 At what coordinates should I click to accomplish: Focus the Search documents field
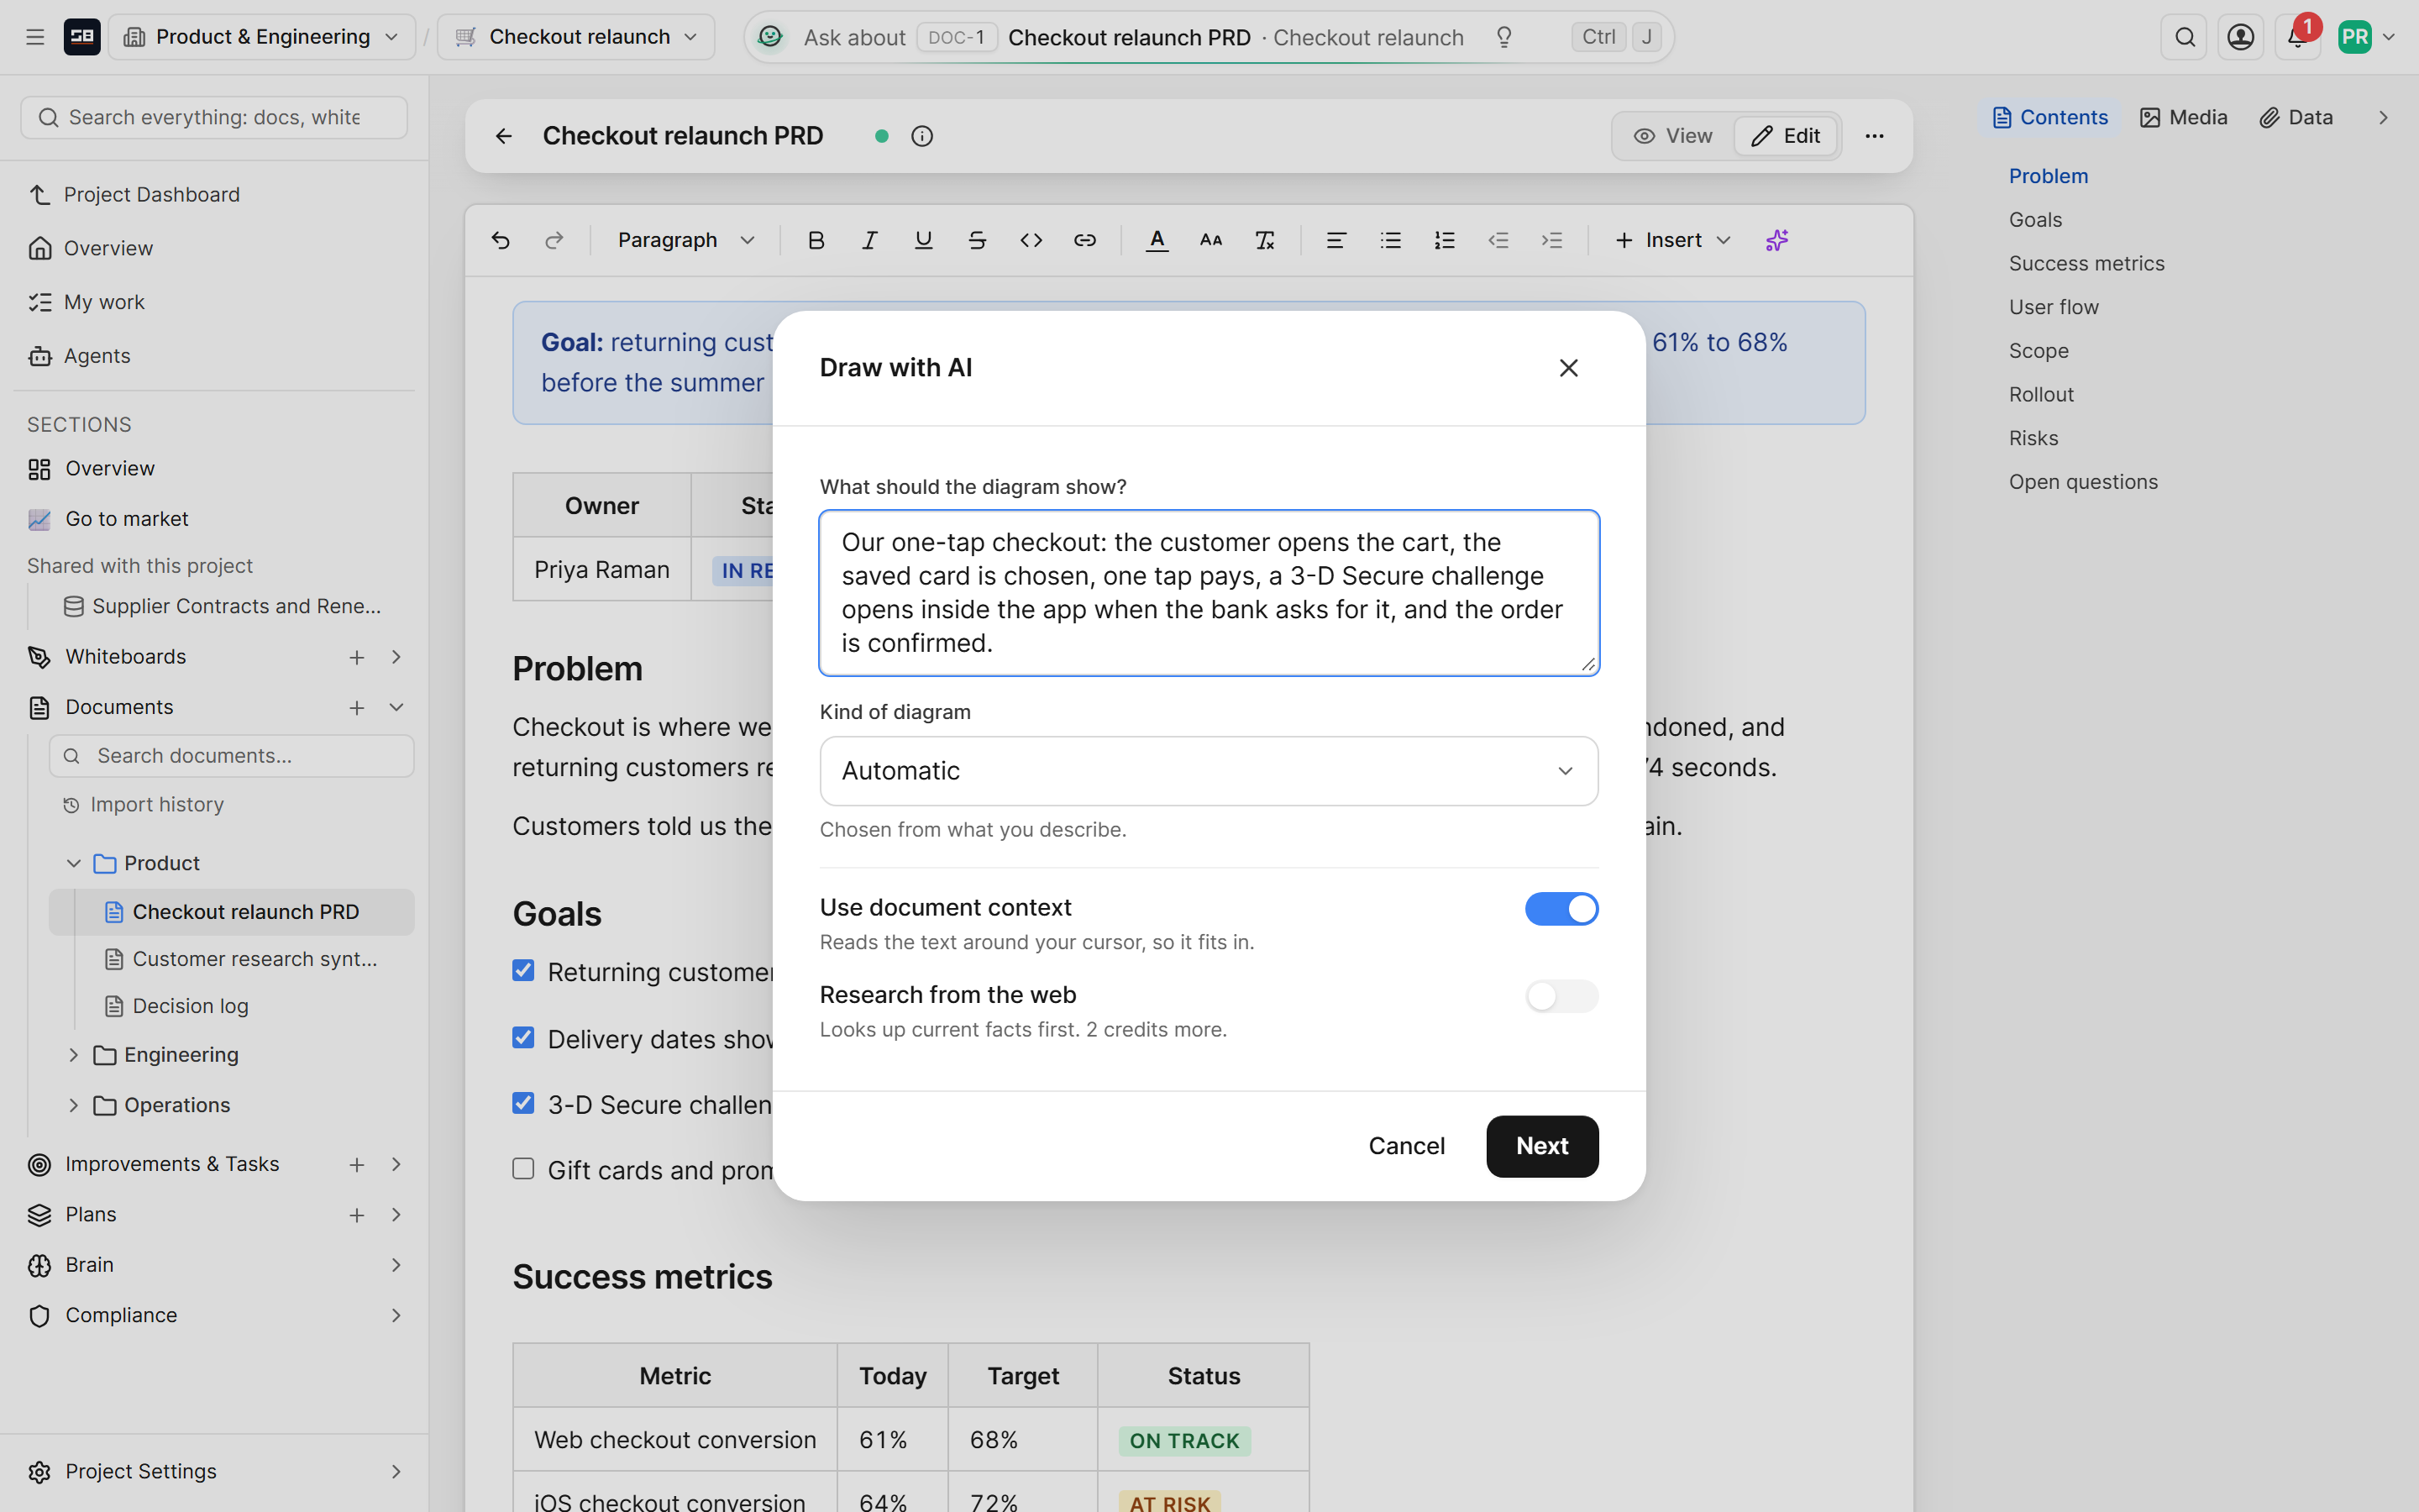coord(232,756)
